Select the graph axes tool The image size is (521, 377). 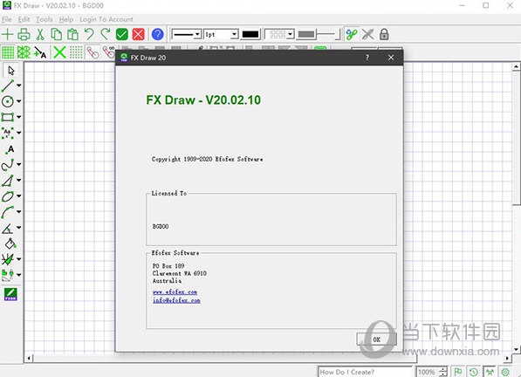coord(8,259)
